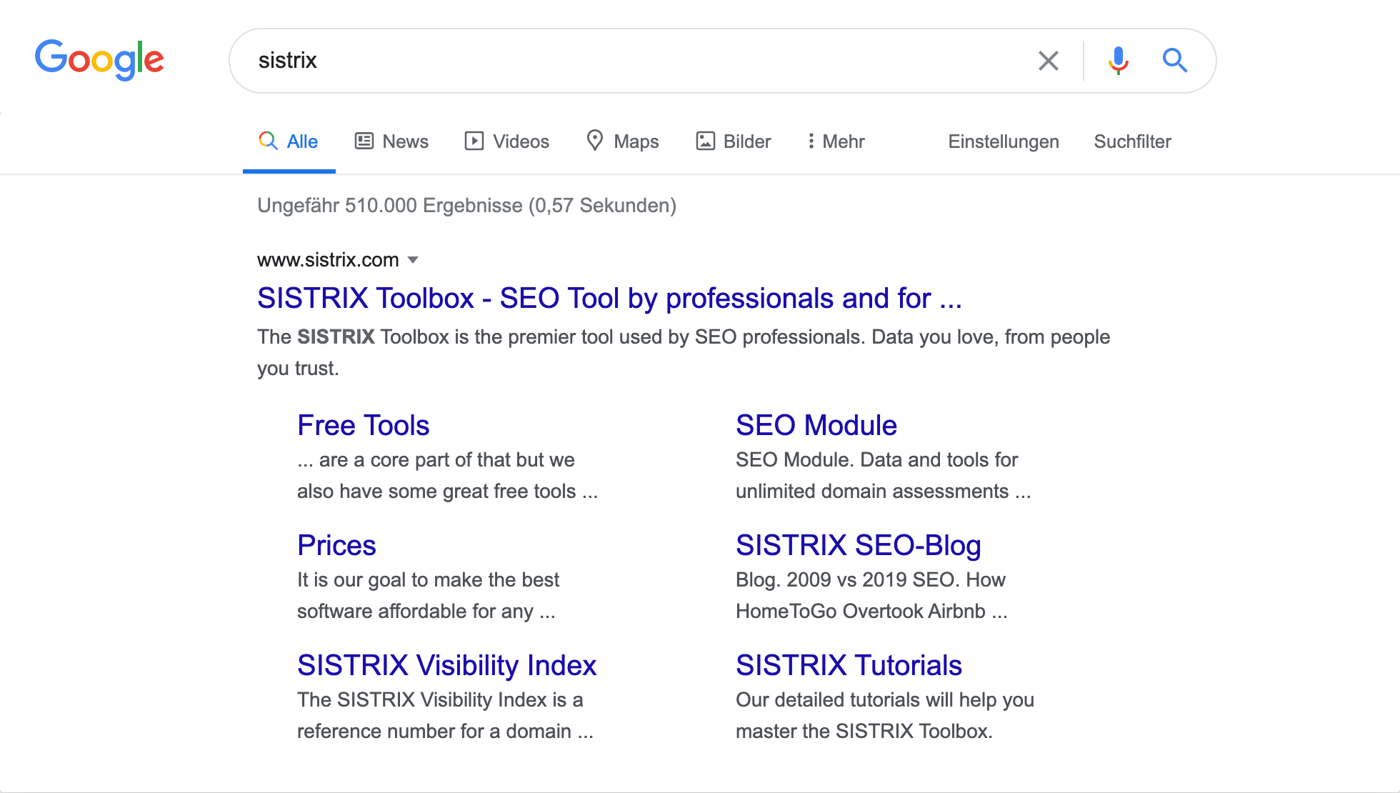Click the Free Tools sublink

pyautogui.click(x=364, y=425)
